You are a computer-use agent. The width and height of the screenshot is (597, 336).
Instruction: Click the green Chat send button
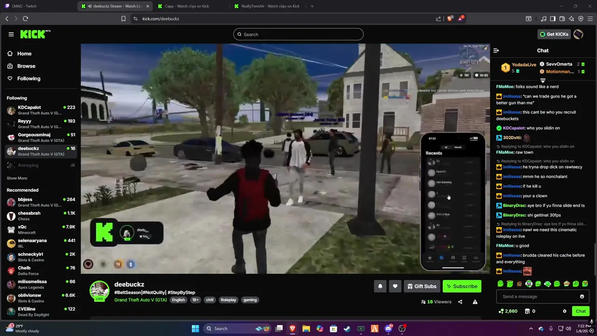point(581,311)
